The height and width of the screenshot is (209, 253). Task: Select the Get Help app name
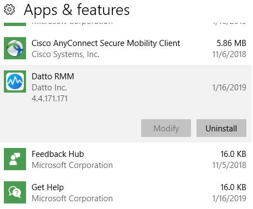pos(48,187)
